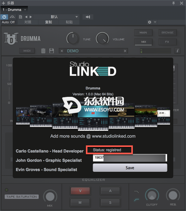Select previous DEMO kit with left triangle
The image size is (186, 211).
[x=62, y=51]
